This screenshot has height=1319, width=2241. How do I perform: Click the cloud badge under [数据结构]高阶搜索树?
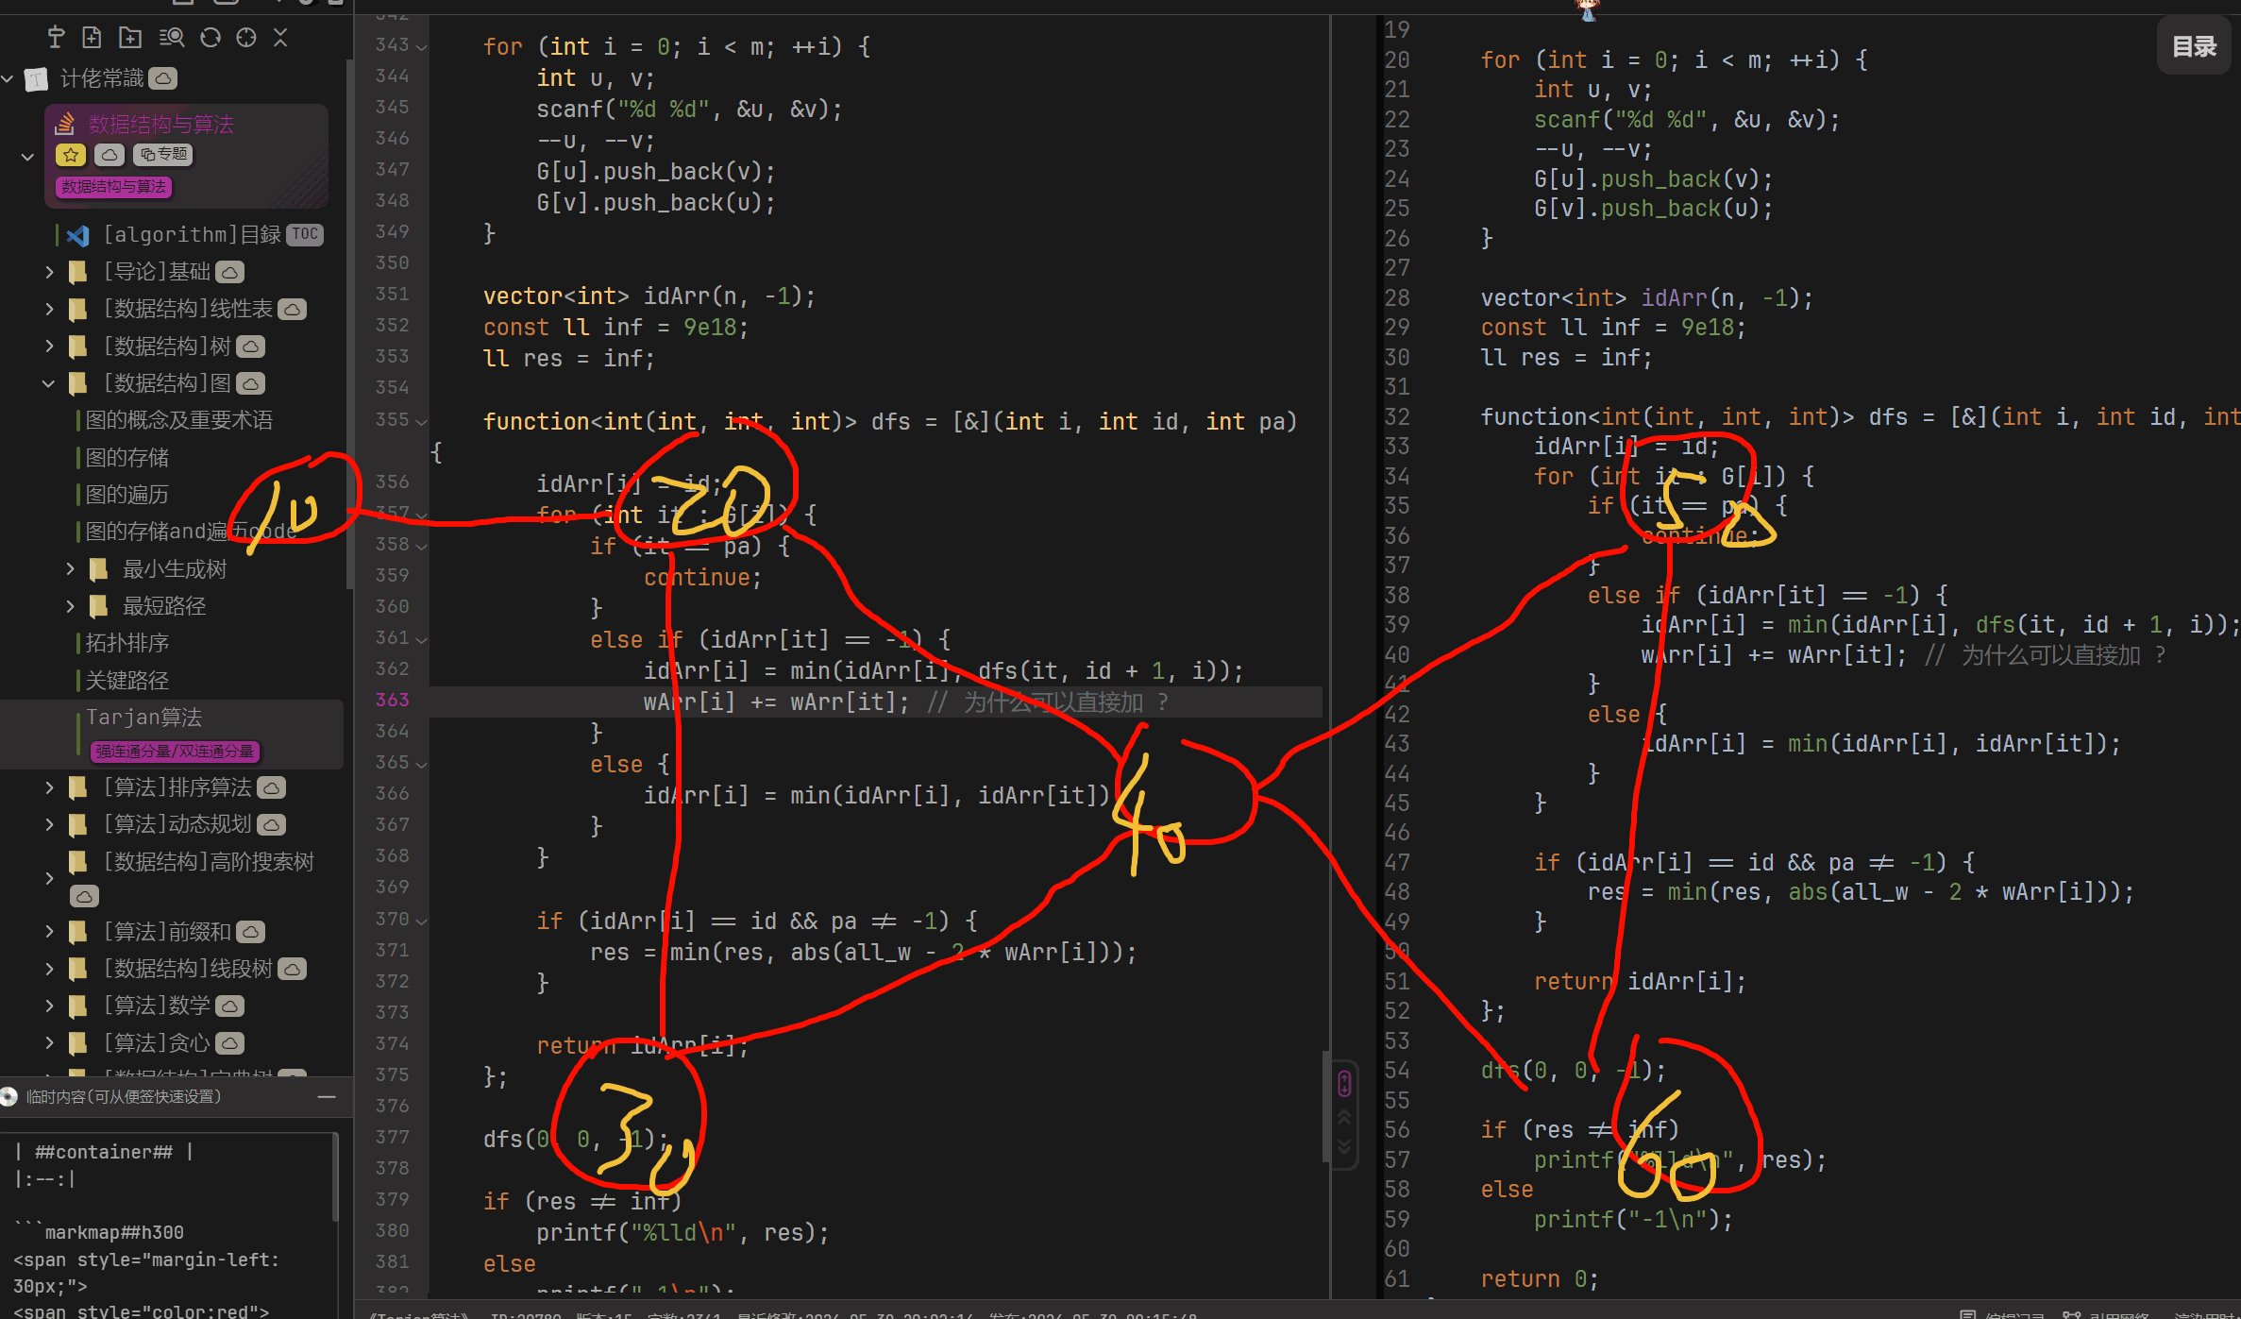pyautogui.click(x=84, y=896)
